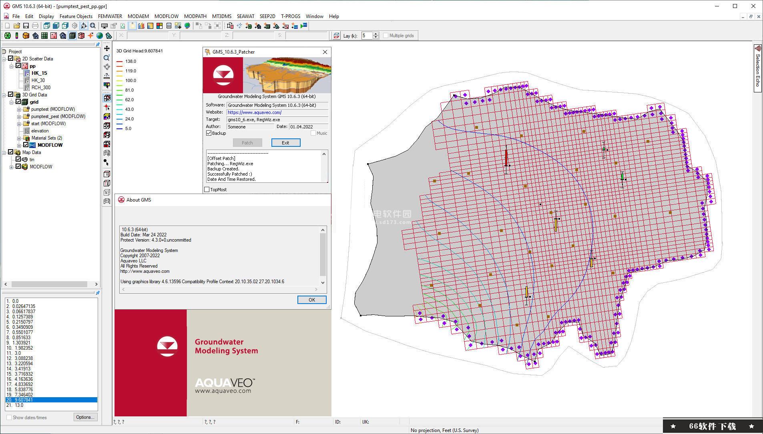
Task: Close the GMS_10.6.3_Patcher window
Action: 325,52
